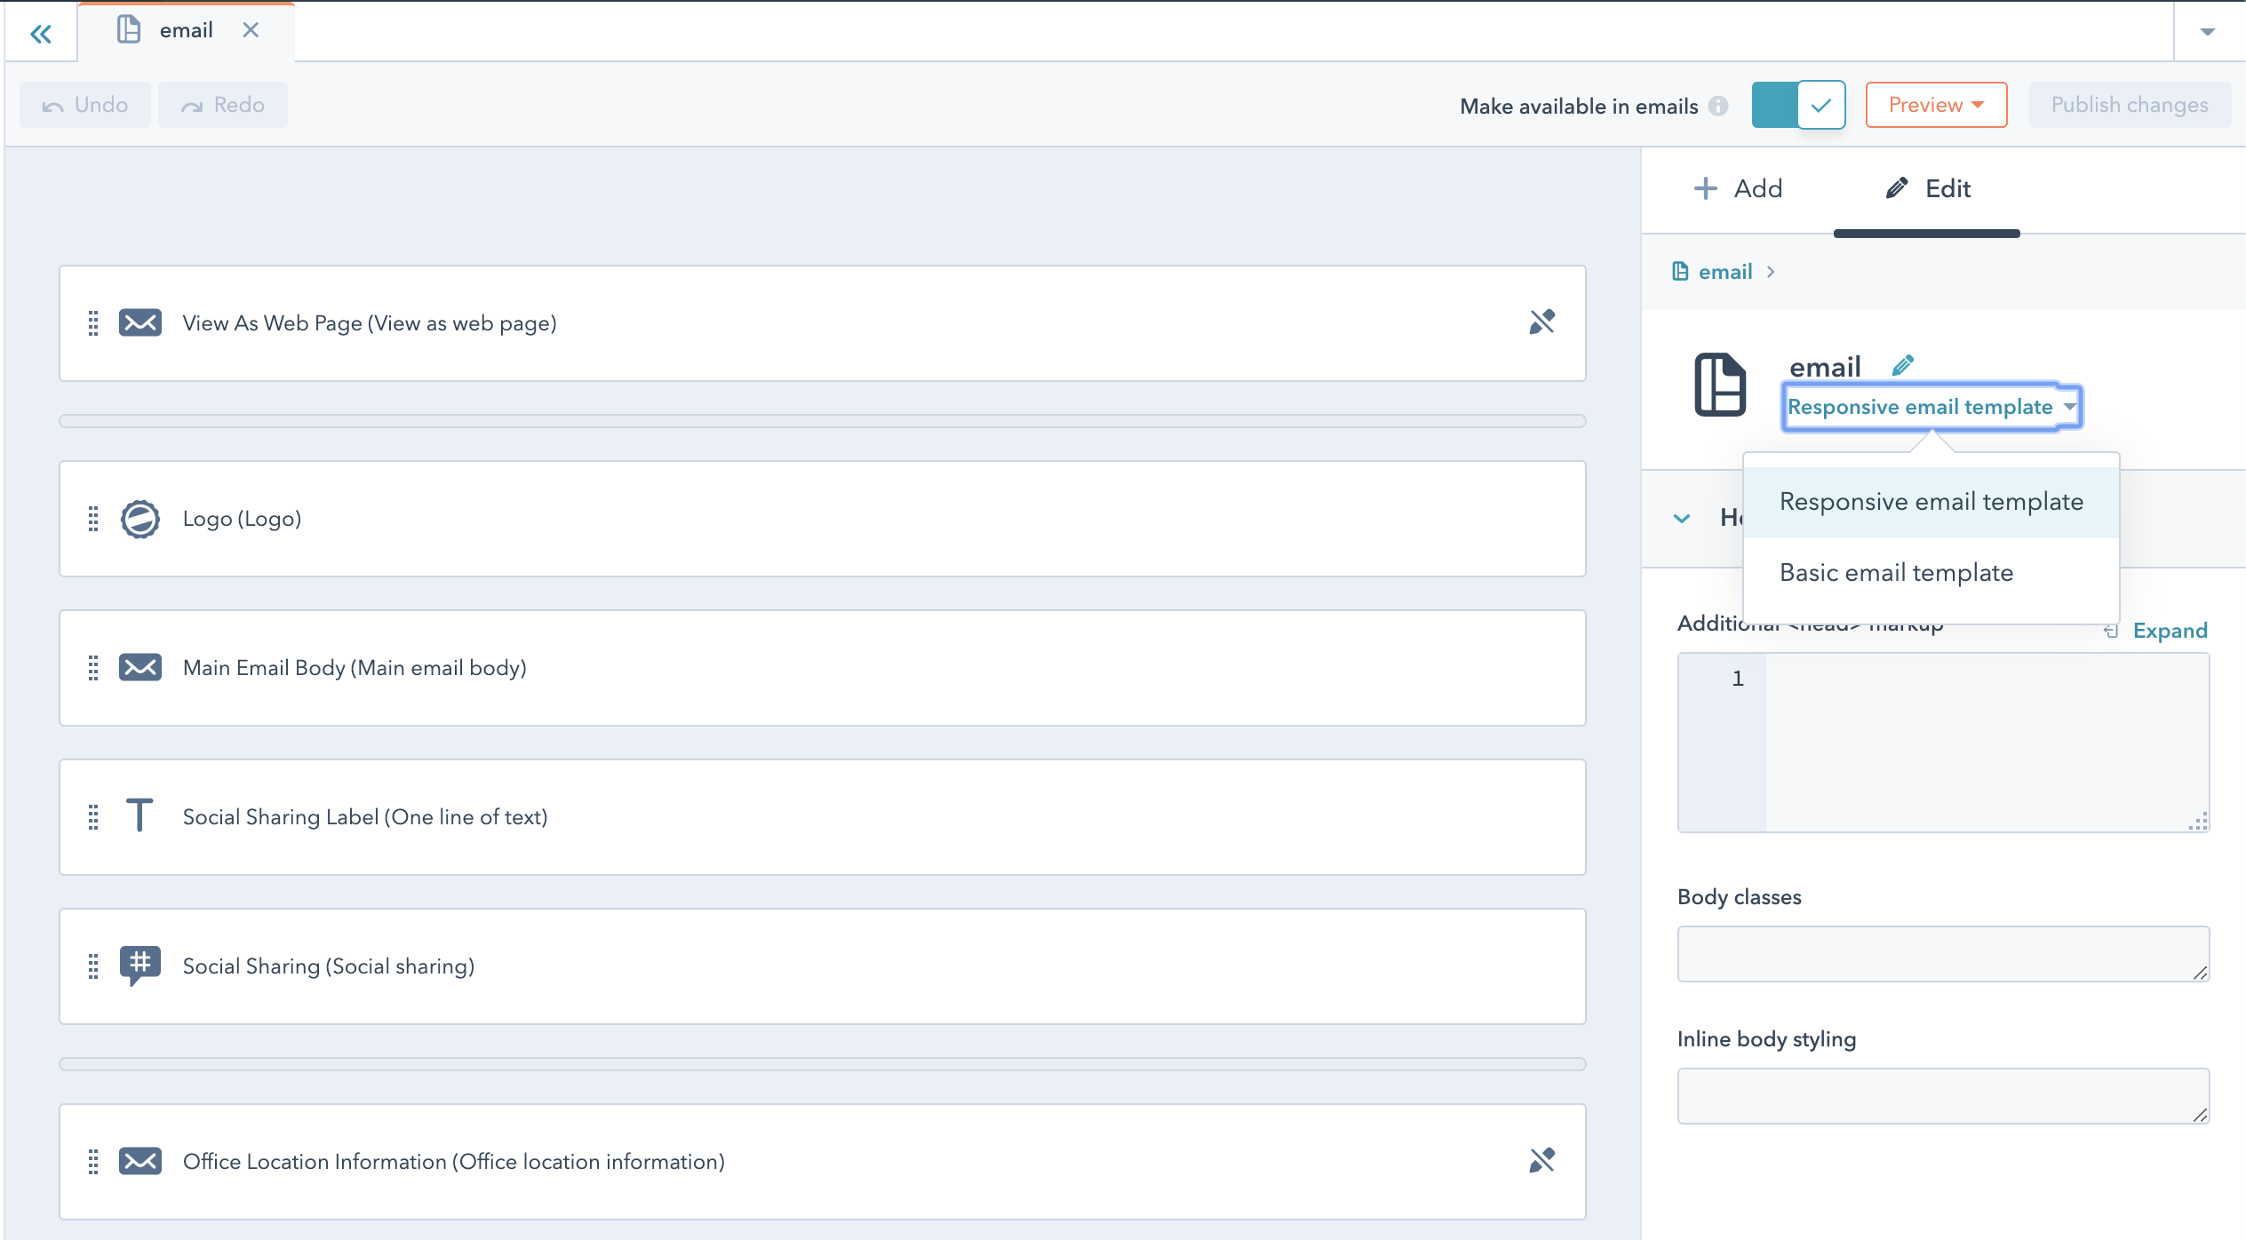This screenshot has height=1240, width=2246.
Task: Toggle the Office Location pin icon
Action: pos(1543,1161)
